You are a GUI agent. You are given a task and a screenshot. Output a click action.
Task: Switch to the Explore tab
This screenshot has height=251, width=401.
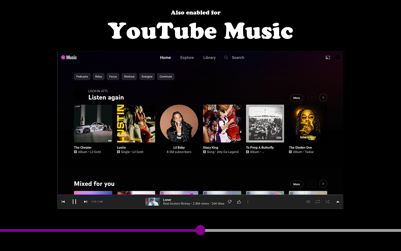(187, 57)
